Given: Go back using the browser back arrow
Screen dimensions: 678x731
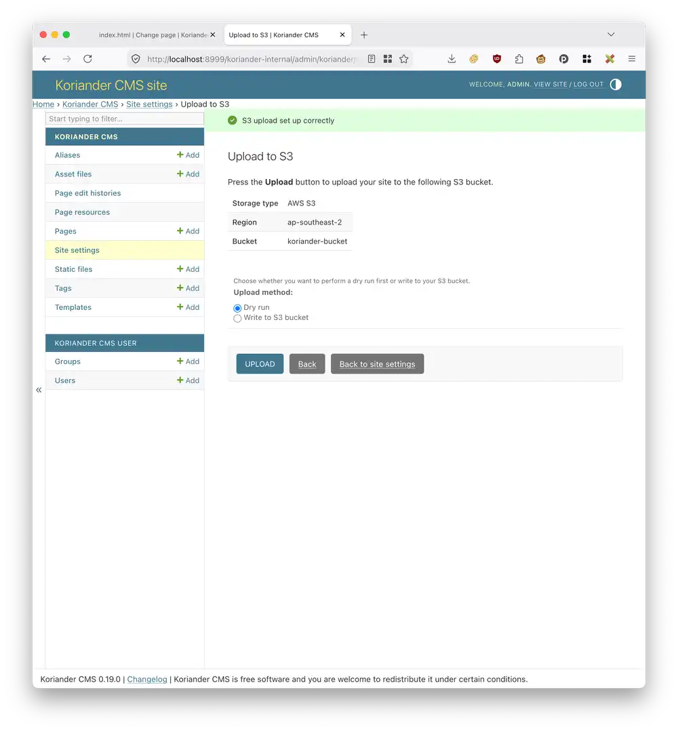Looking at the screenshot, I should (x=45, y=59).
